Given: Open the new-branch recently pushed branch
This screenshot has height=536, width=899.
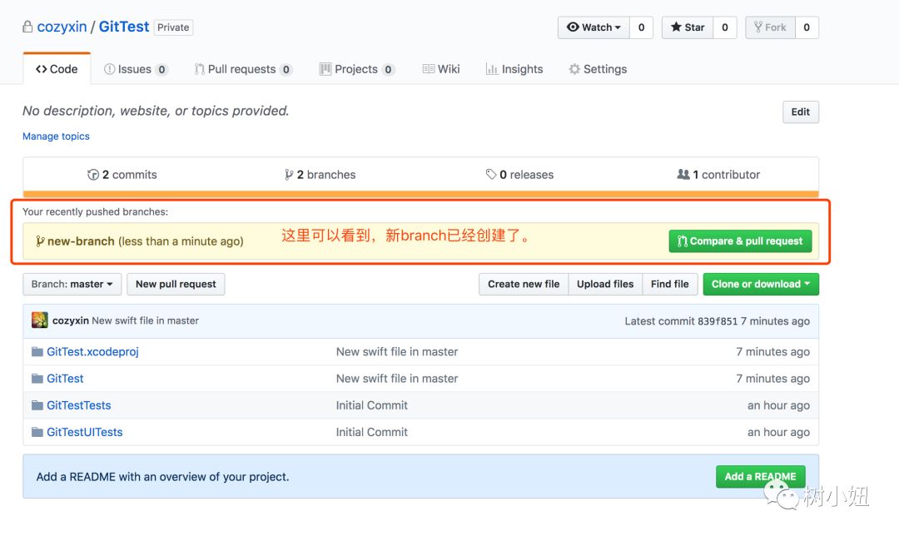Looking at the screenshot, I should point(81,241).
